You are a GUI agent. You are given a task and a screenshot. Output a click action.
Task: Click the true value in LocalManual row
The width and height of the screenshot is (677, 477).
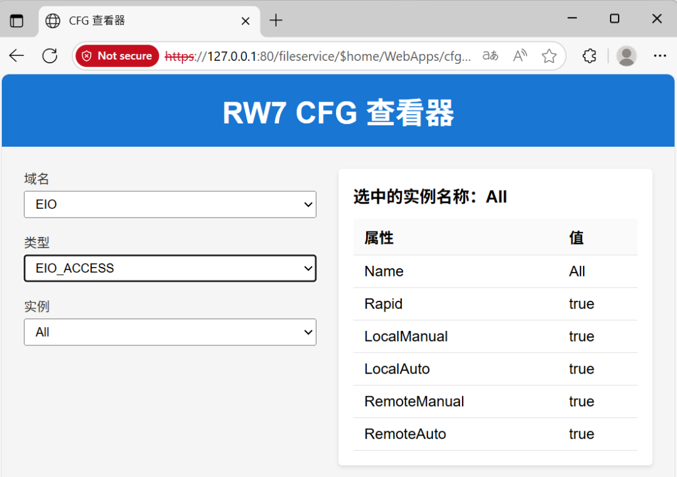[581, 336]
